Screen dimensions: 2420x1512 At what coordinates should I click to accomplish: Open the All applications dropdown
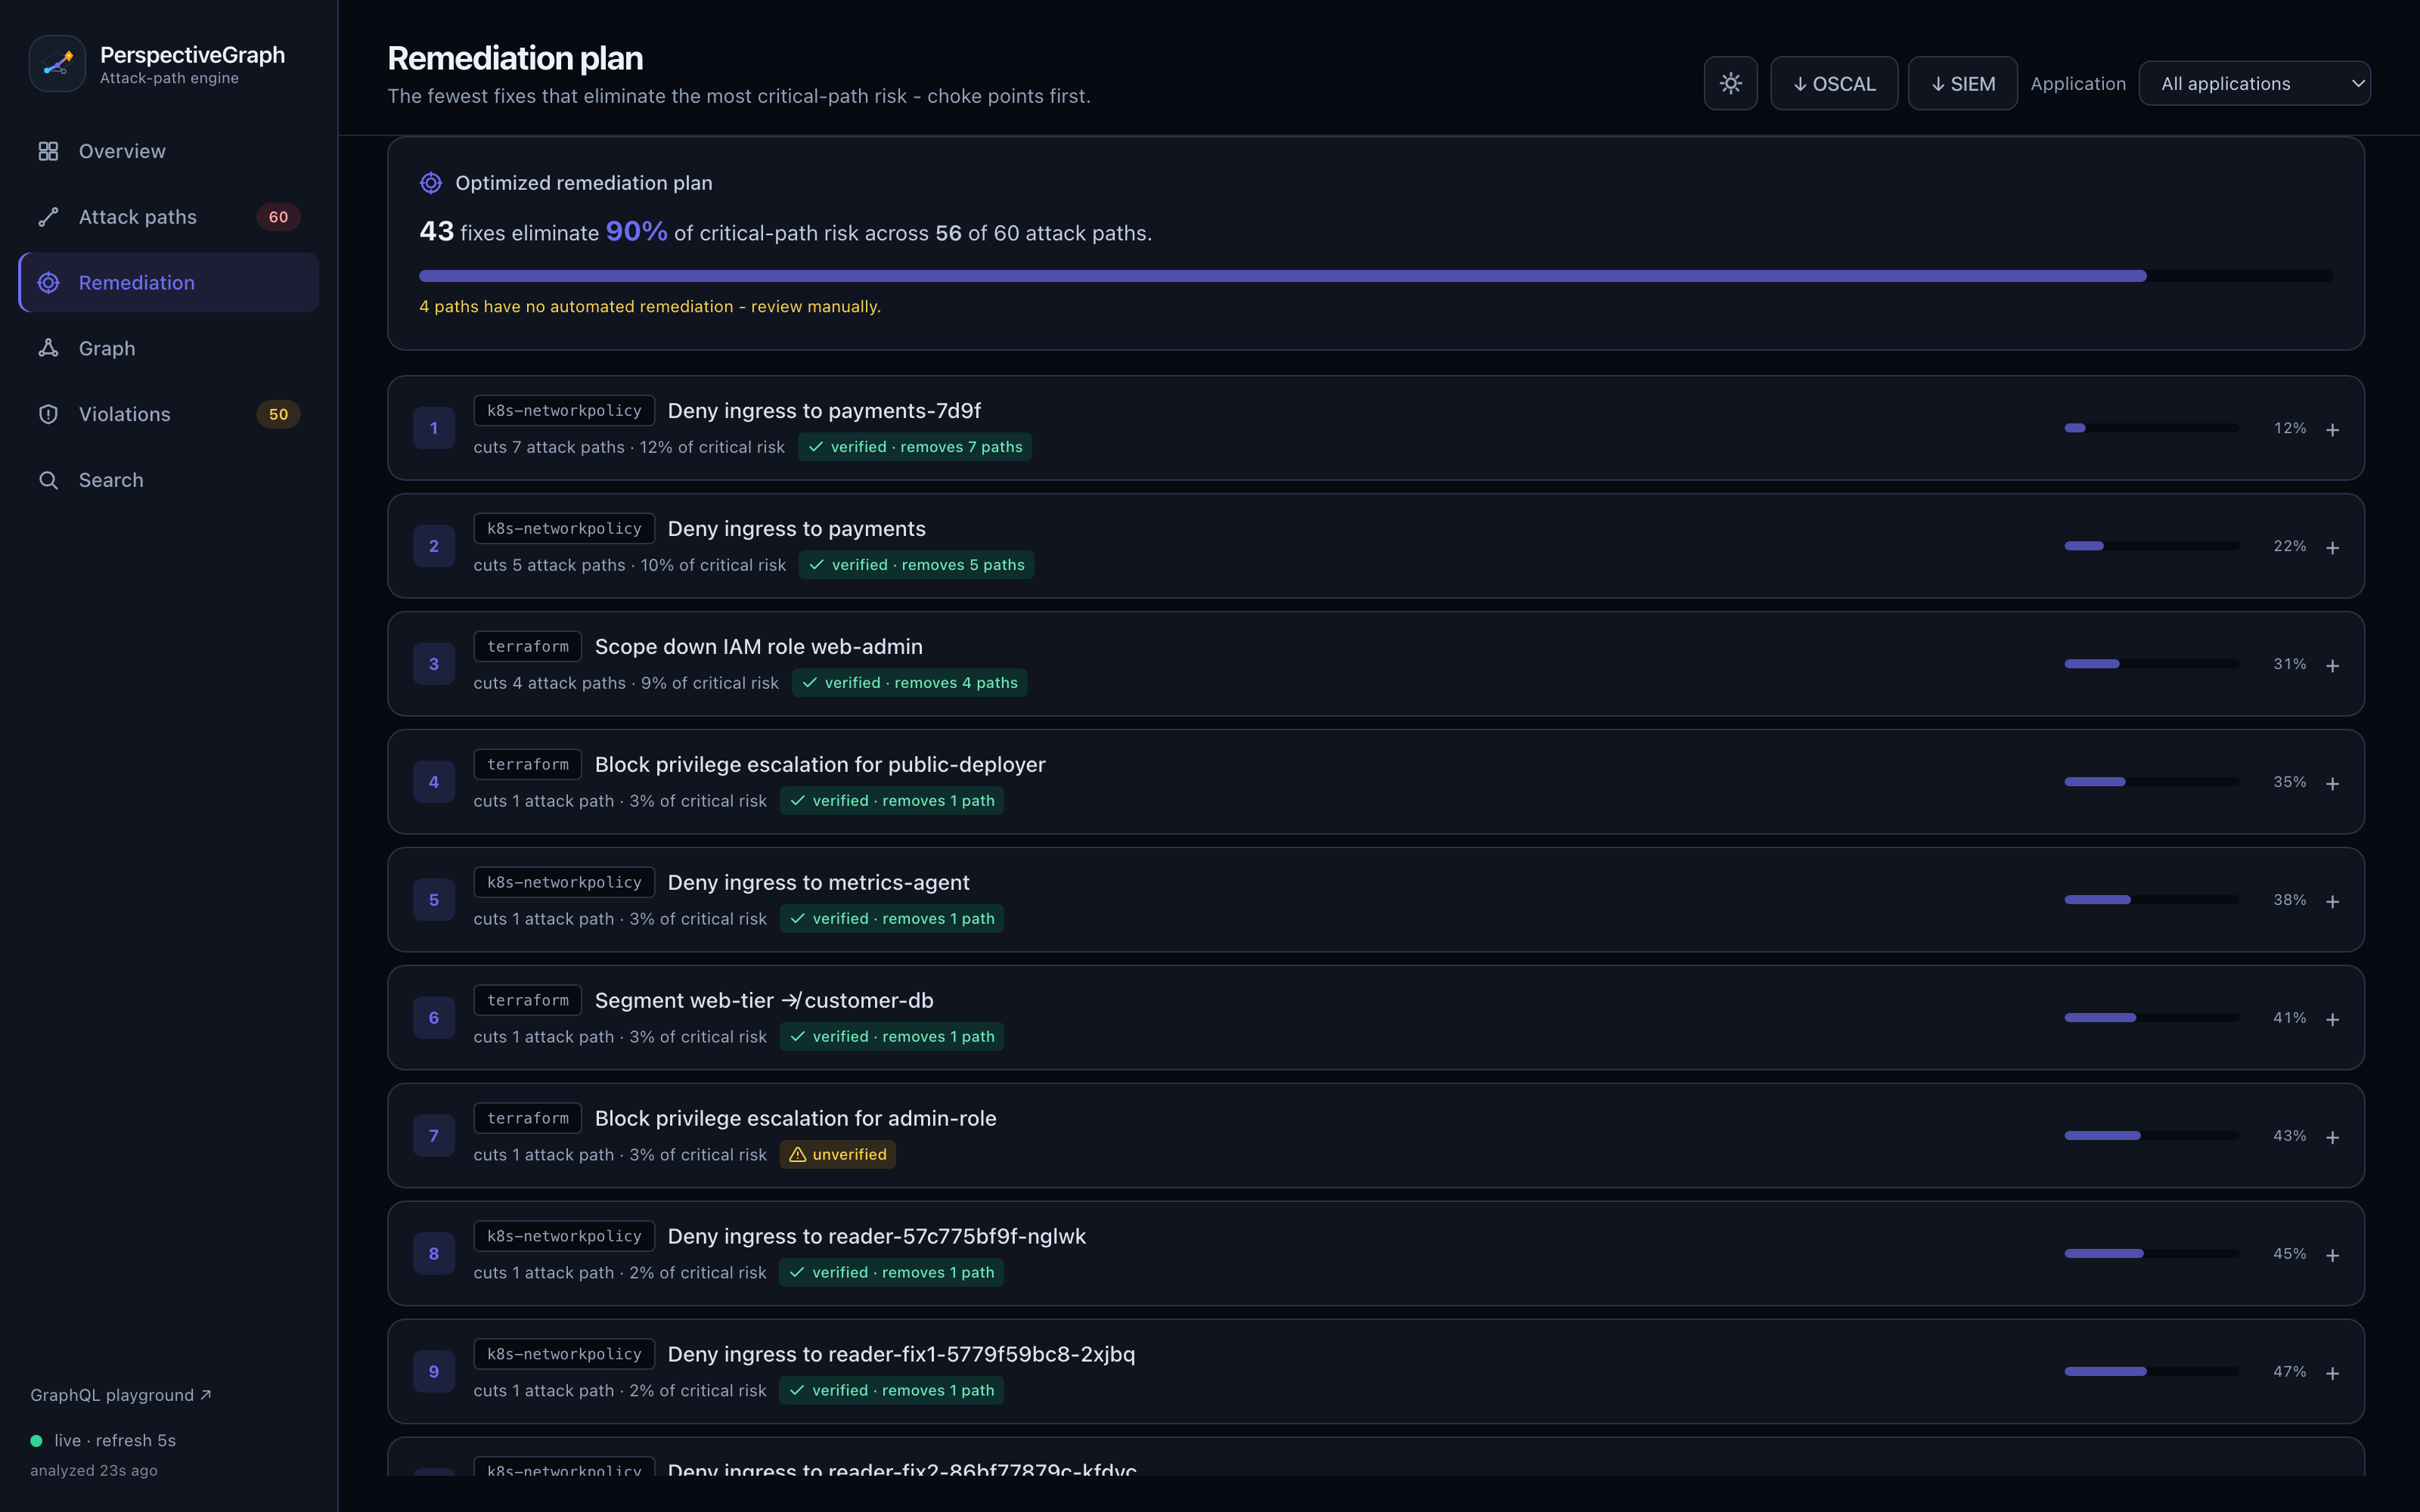(2254, 83)
